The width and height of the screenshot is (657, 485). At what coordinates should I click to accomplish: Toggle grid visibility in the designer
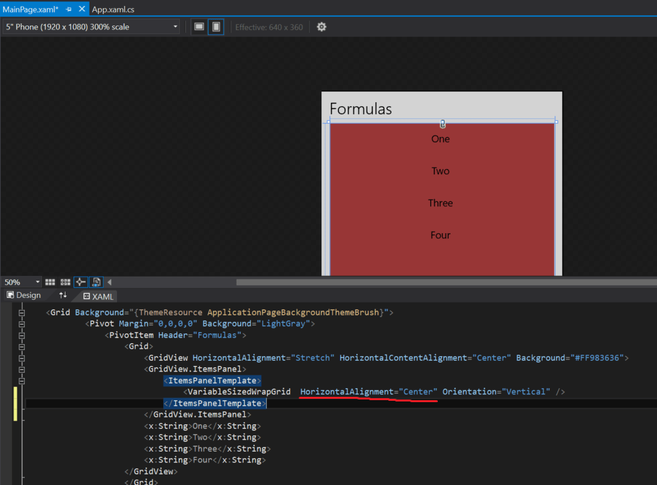click(49, 281)
